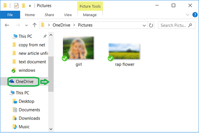Image resolution: width=199 pixels, height=133 pixels.
Task: Open the Customize Quick Access Toolbar dropdown
Action: 30,6
